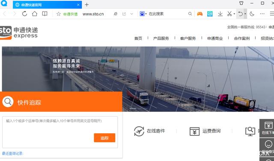The width and height of the screenshot is (274, 161).
Task: Click the 快件追踪 orange header
Action: tap(61, 102)
